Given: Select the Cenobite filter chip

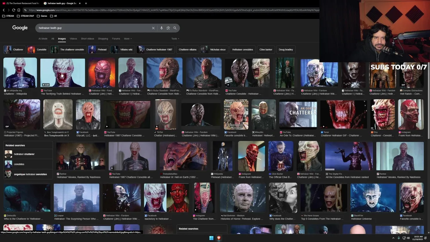Looking at the screenshot, I should (x=38, y=49).
